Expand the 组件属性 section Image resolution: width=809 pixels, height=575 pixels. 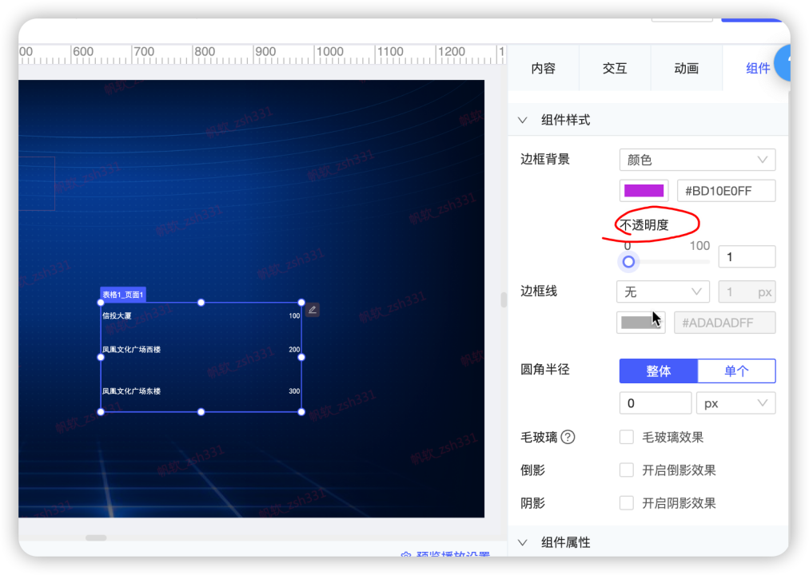click(523, 542)
